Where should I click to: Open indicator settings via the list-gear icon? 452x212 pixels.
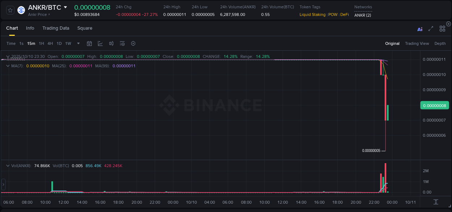pyautogui.click(x=122, y=43)
